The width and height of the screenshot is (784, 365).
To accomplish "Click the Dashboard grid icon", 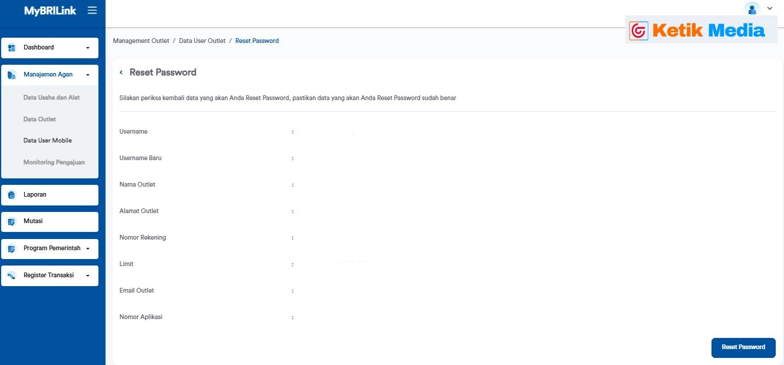I will click(11, 48).
